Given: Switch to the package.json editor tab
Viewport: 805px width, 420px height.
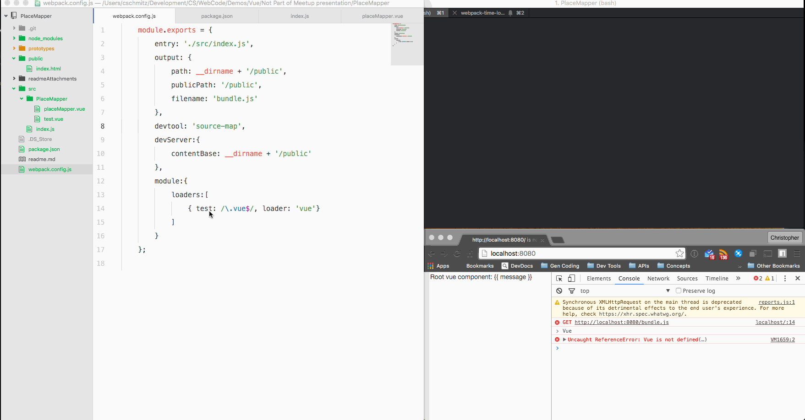Looking at the screenshot, I should tap(217, 16).
